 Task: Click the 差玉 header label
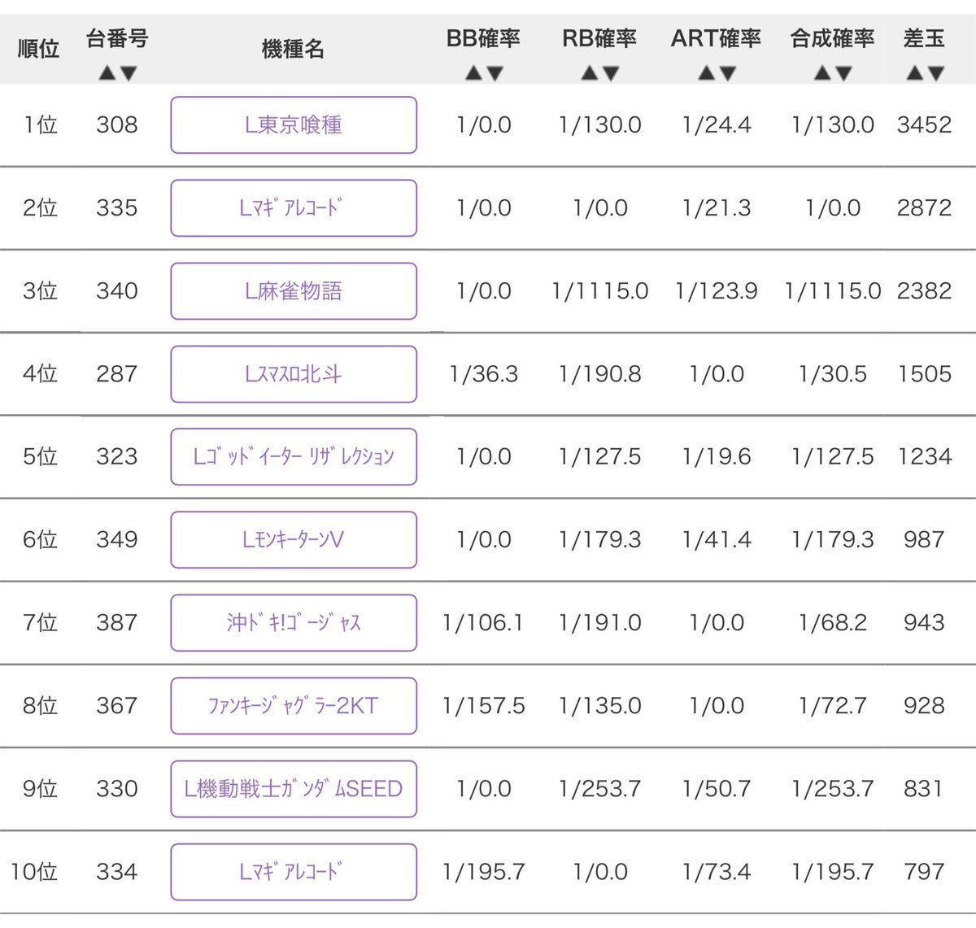[x=925, y=38]
